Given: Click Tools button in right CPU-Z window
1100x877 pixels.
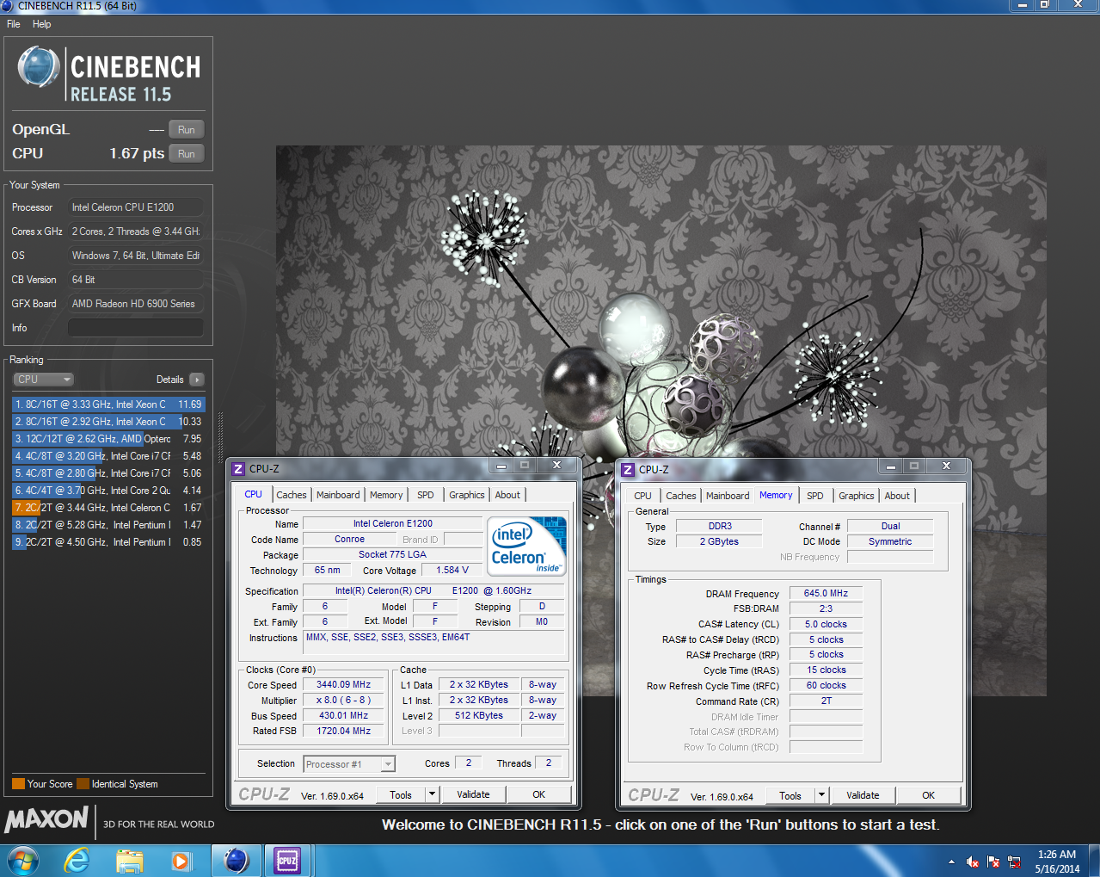Looking at the screenshot, I should 790,796.
